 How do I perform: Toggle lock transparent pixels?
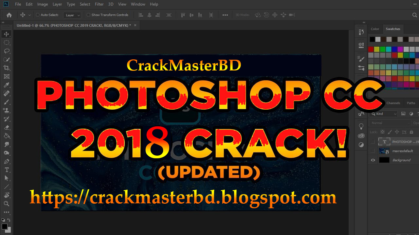click(382, 132)
